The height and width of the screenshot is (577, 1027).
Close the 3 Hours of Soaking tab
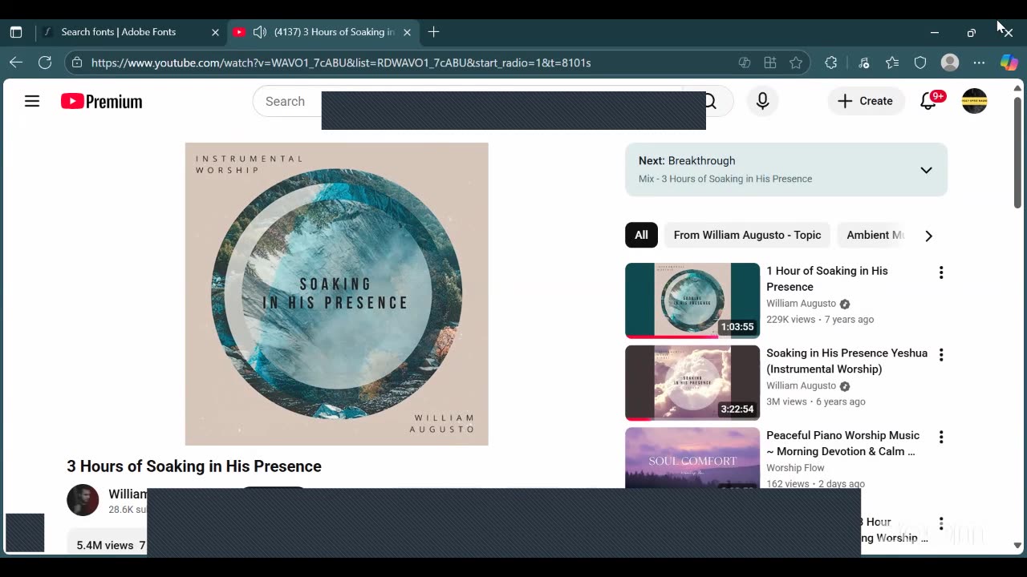coord(407,32)
